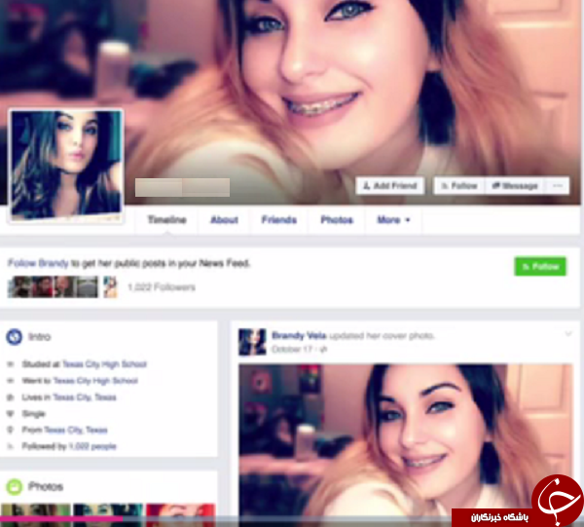Click the Intro globe icon
The height and width of the screenshot is (527, 584).
[15, 337]
